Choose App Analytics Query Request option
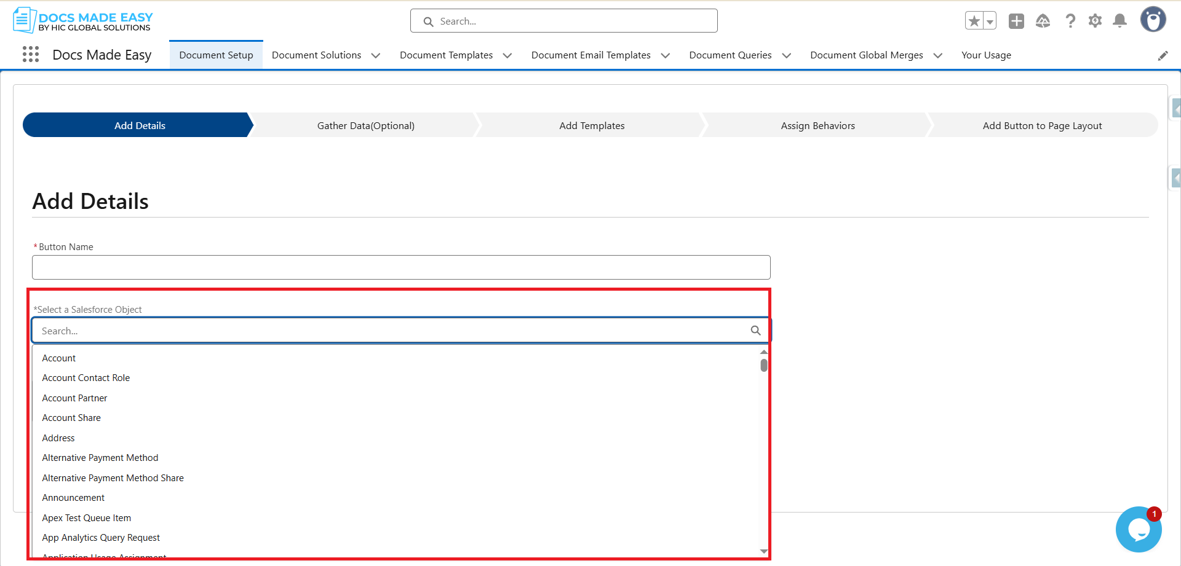The height and width of the screenshot is (566, 1181). (x=101, y=538)
